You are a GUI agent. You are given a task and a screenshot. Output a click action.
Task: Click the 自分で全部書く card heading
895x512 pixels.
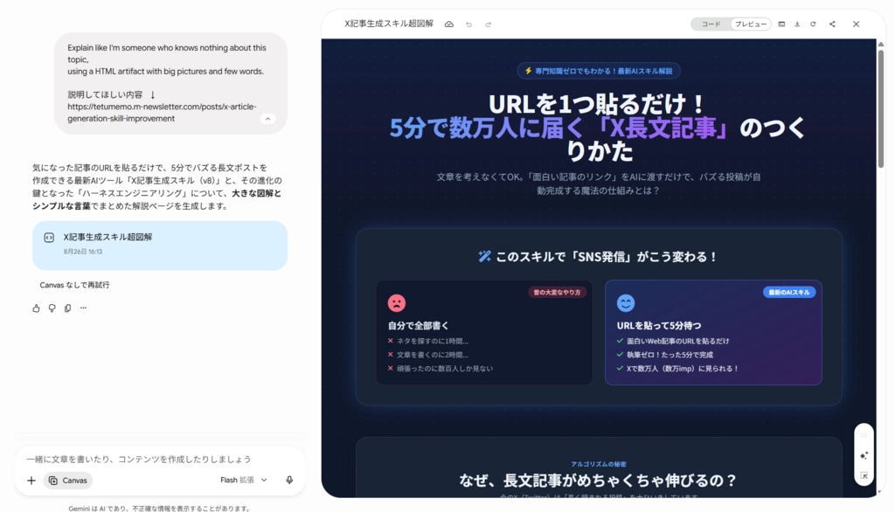pyautogui.click(x=419, y=325)
